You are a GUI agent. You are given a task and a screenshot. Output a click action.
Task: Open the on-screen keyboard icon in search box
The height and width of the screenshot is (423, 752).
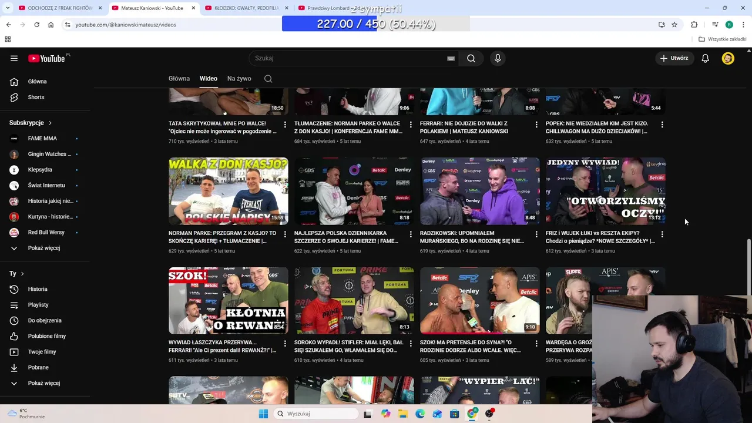tap(451, 59)
